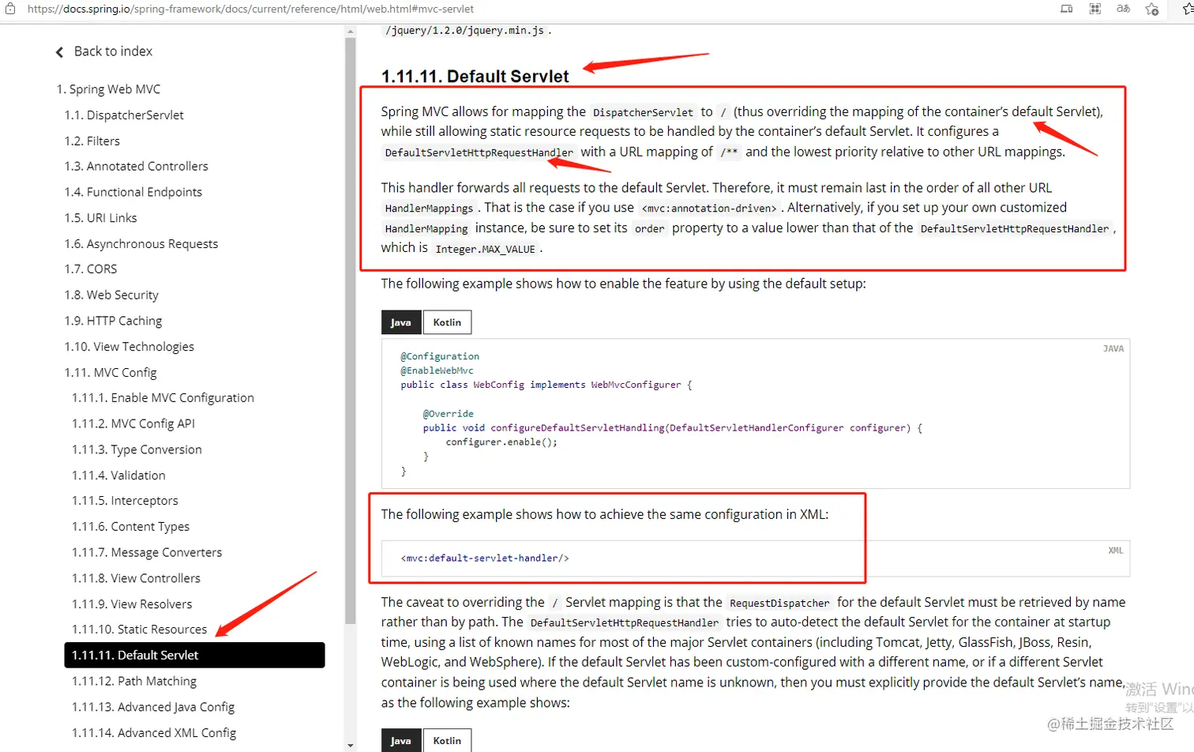The image size is (1194, 752).
Task: Click the RequestDispatcher inline code
Action: (779, 603)
